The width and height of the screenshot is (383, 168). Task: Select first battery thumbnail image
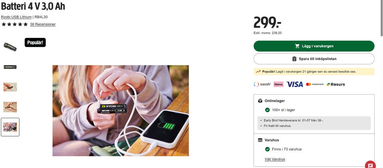[10, 47]
